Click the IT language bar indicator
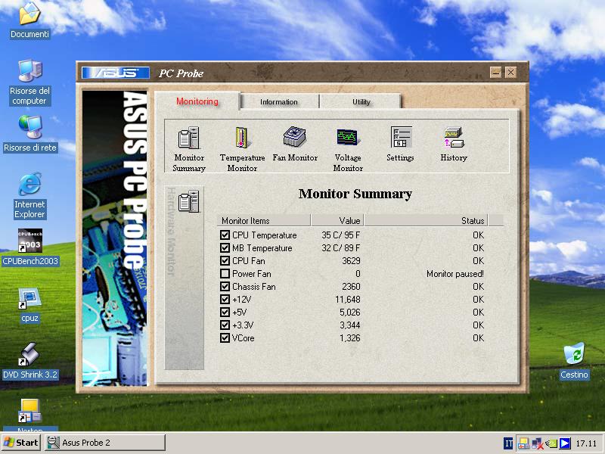Image resolution: width=605 pixels, height=454 pixels. pos(508,443)
